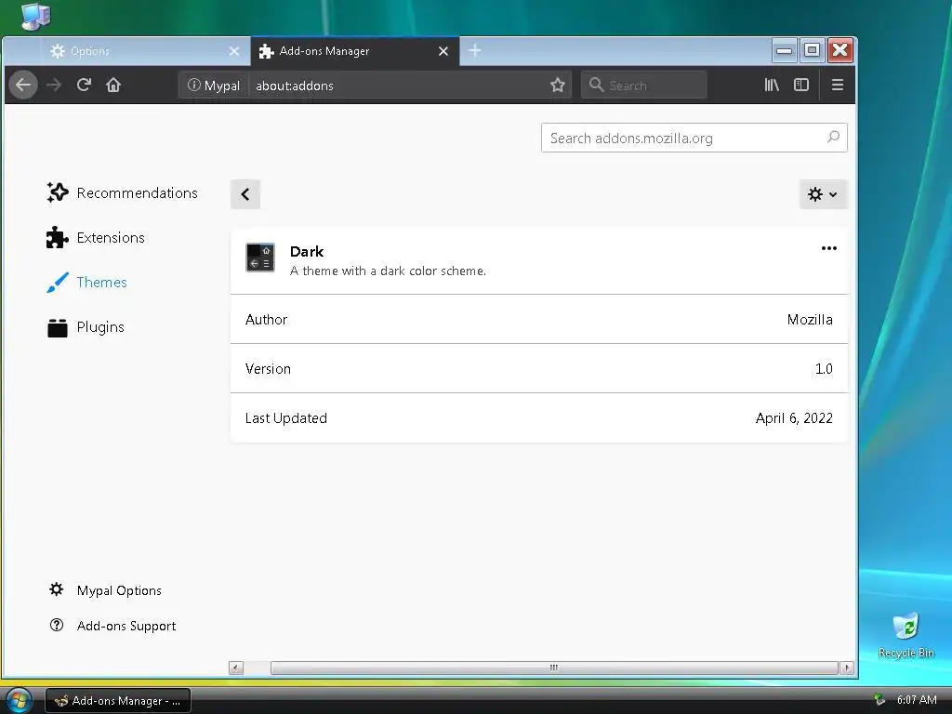This screenshot has height=714, width=952.
Task: Show sidebars icon in toolbar
Action: tap(801, 85)
